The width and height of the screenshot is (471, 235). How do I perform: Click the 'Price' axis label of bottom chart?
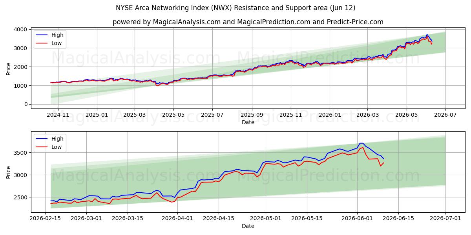[9, 172]
